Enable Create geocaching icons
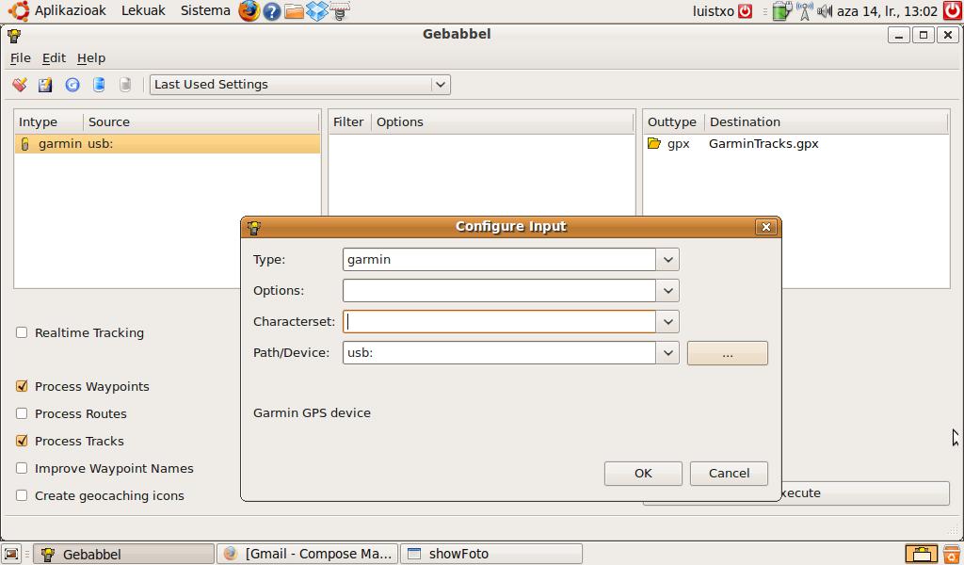 tap(22, 495)
